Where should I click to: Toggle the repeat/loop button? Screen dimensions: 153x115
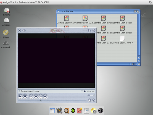click(x=89, y=100)
